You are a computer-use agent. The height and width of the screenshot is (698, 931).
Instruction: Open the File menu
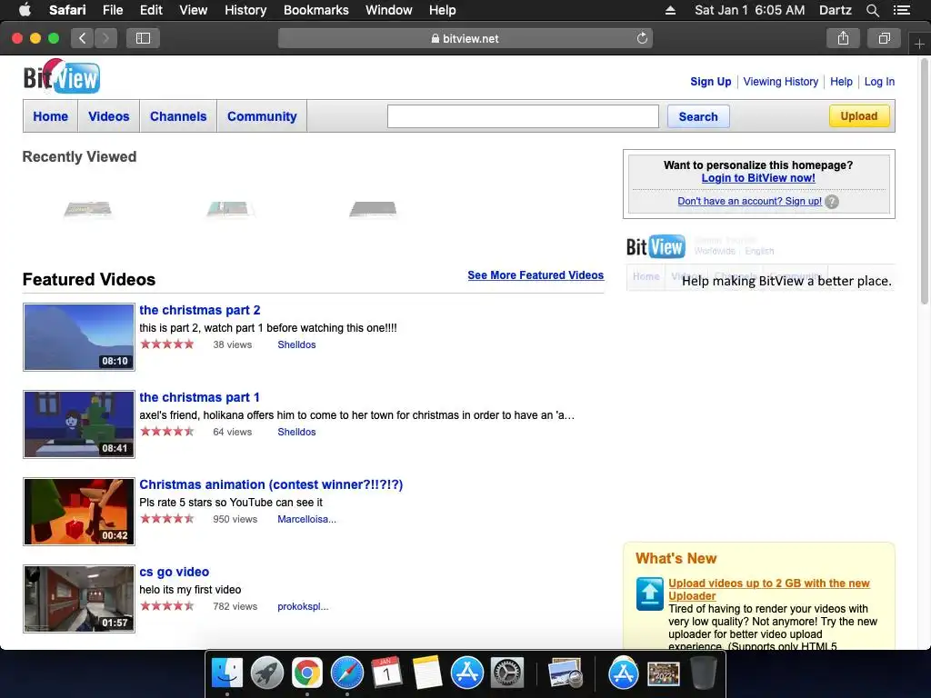[112, 10]
